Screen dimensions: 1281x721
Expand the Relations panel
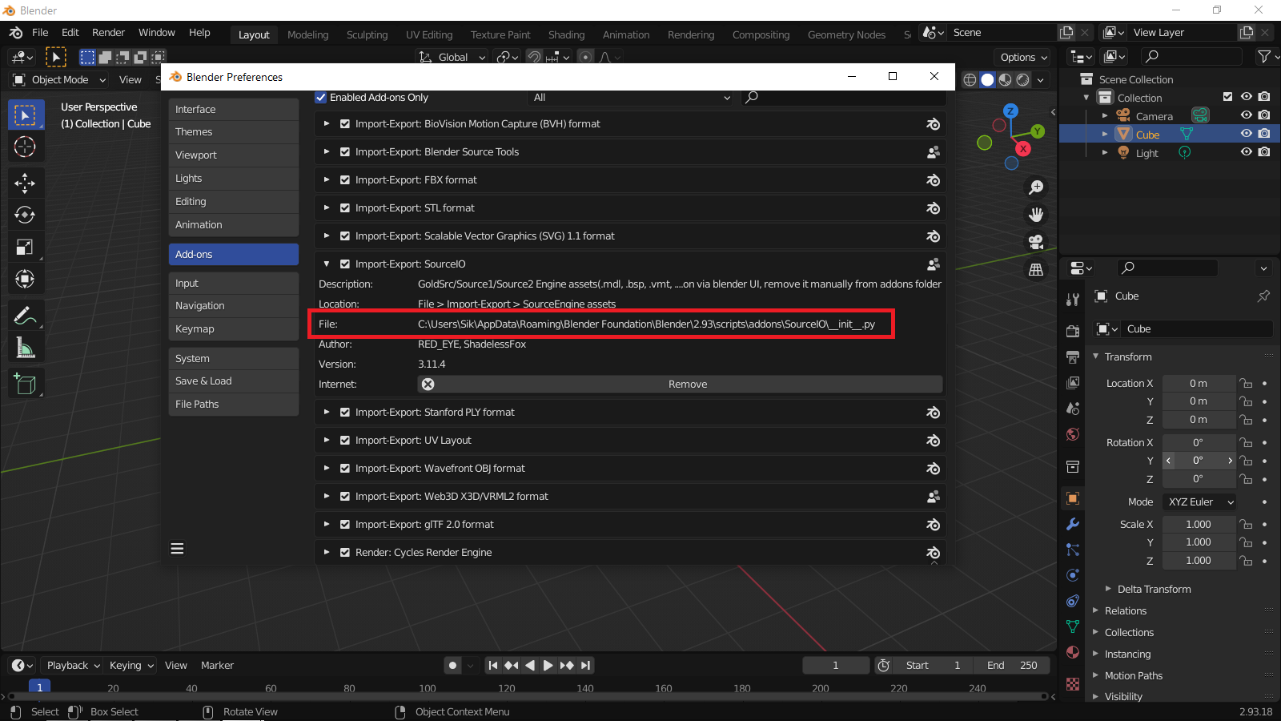[x=1126, y=611]
